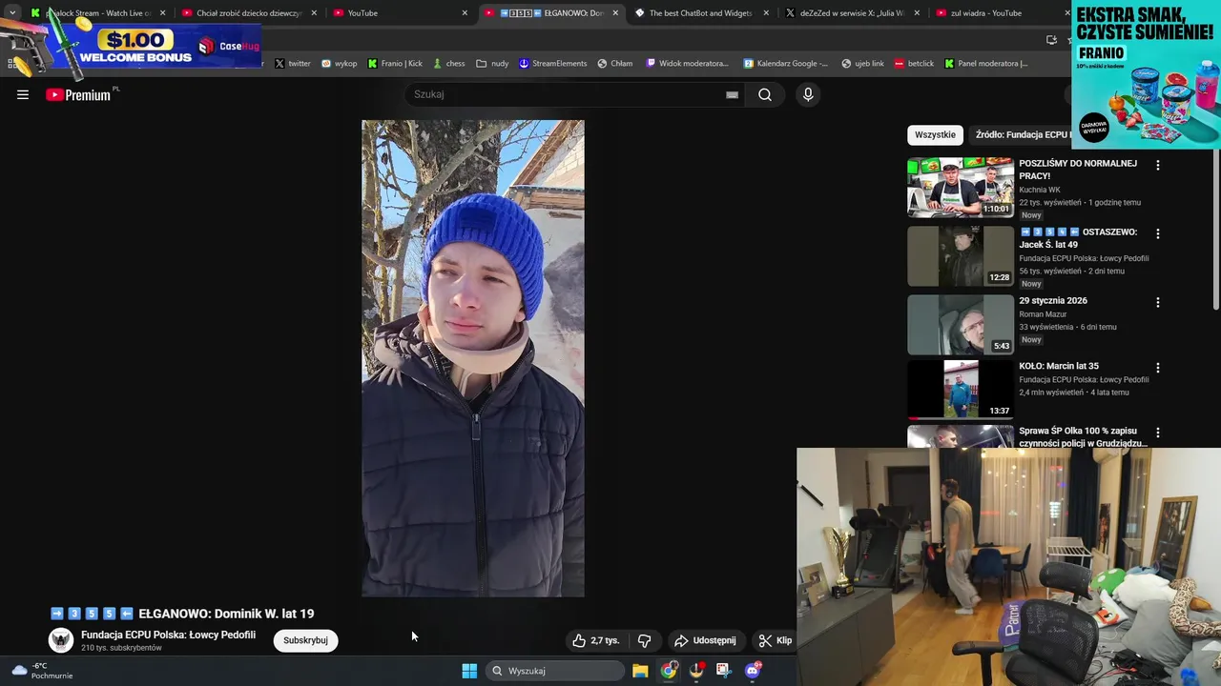This screenshot has height=686, width=1221.
Task: Switch to Chciał zrobić dziecko browser tab
Action: (x=248, y=13)
